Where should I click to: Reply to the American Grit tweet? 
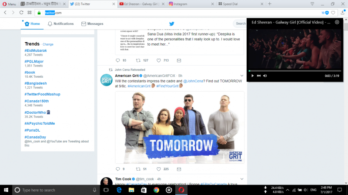(118, 169)
